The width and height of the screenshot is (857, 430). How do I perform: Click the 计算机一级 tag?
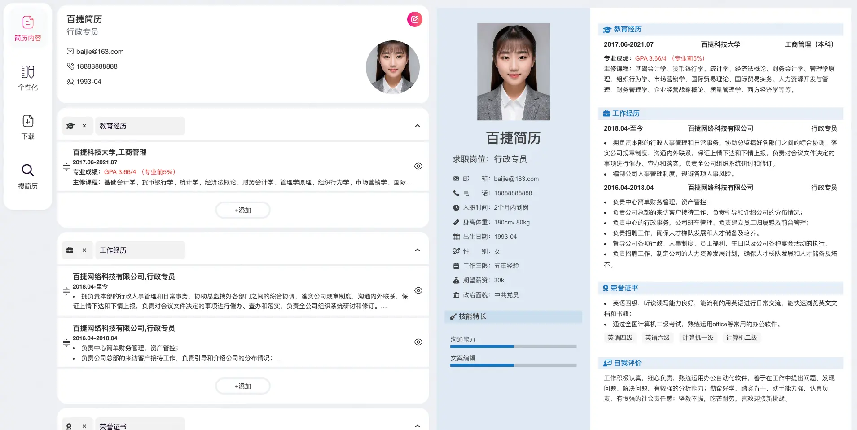tap(698, 338)
